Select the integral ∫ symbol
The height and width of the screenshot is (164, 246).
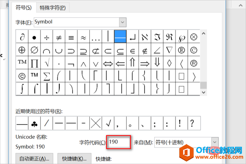[x=22, y=89]
